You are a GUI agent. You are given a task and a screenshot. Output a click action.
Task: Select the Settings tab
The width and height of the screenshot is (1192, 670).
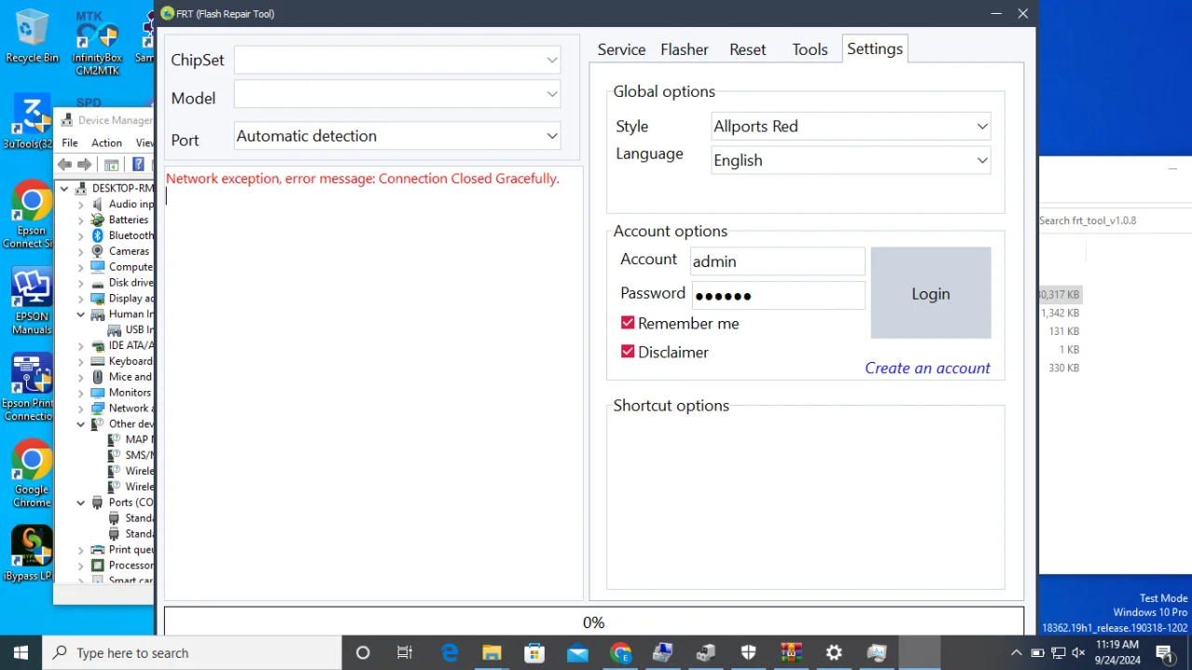(x=874, y=48)
